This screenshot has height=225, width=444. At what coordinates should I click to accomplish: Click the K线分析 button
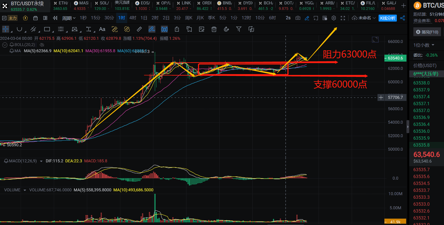[x=387, y=18]
